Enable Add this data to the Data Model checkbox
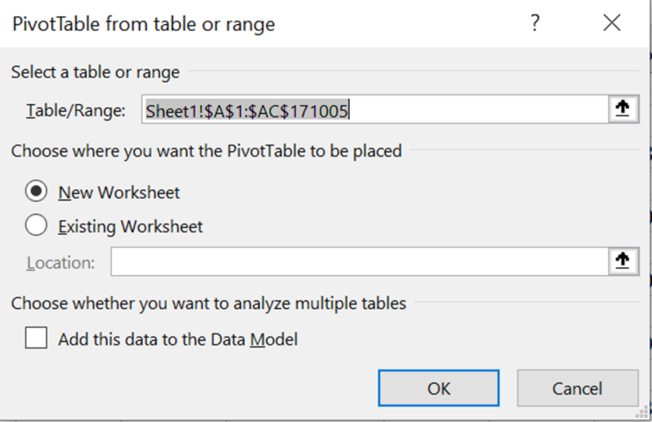The image size is (652, 422). (36, 338)
